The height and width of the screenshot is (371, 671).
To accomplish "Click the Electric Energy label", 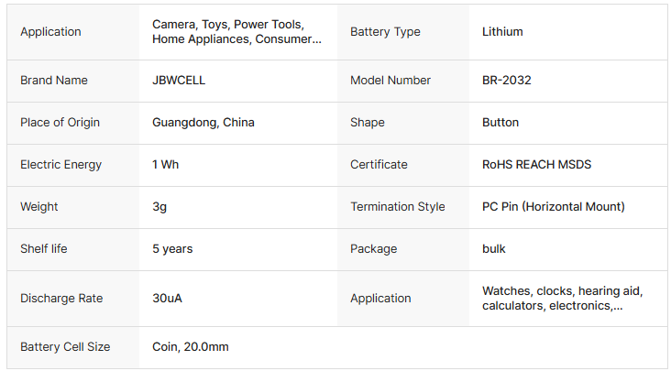I will [60, 165].
